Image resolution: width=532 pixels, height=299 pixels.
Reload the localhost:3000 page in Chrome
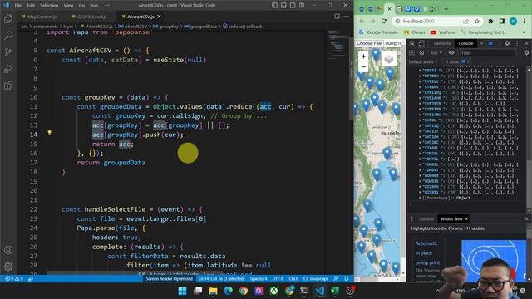[384, 22]
